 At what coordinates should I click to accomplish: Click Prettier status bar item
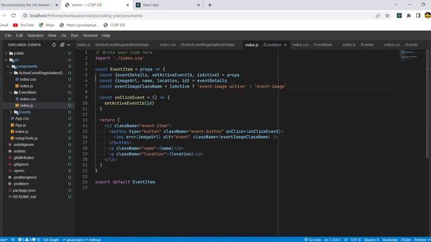422,240
